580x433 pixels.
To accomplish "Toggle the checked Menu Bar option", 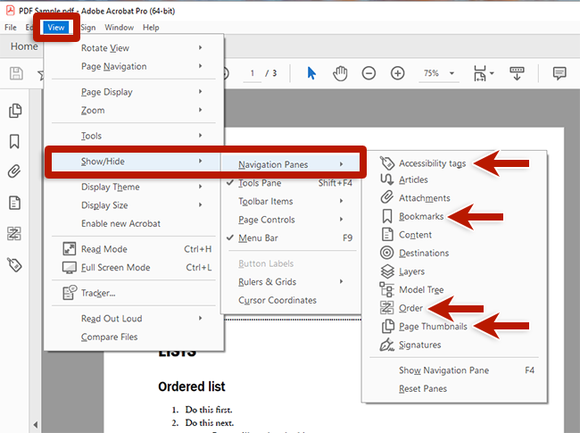I will [x=259, y=238].
